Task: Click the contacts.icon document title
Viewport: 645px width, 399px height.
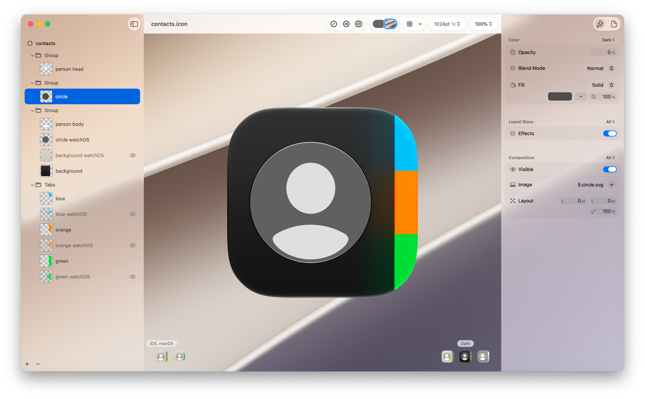Action: 169,24
